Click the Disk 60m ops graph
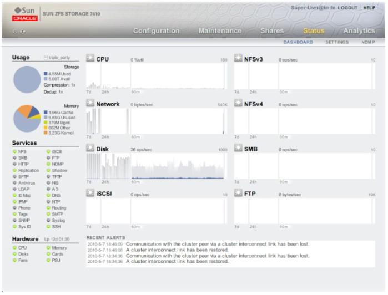The image size is (388, 295). pos(178,166)
